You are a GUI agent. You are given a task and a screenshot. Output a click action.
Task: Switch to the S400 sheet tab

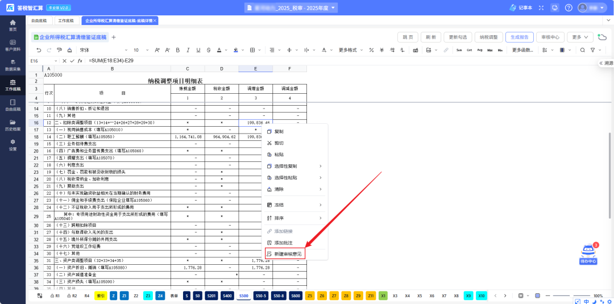[x=227, y=296]
